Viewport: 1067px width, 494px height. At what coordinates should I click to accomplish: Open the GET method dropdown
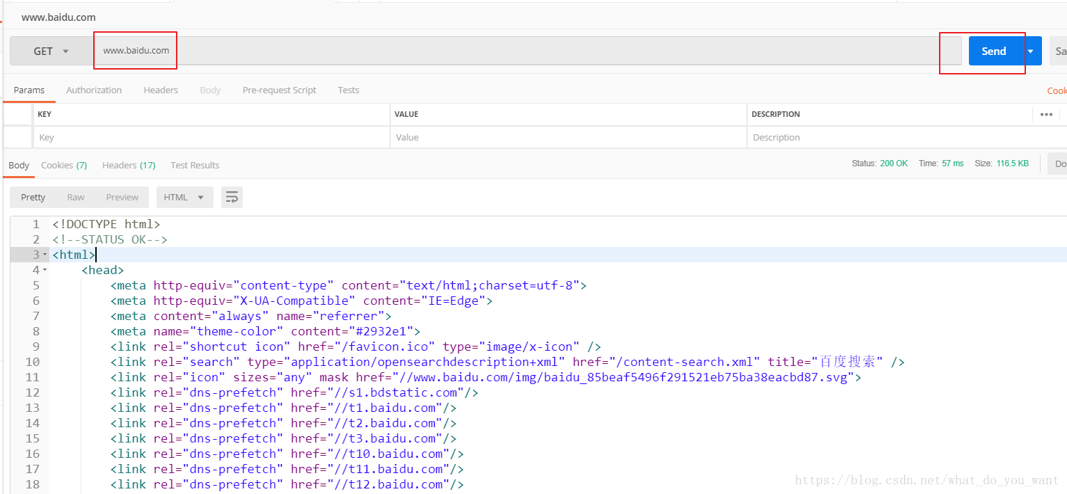(x=51, y=51)
